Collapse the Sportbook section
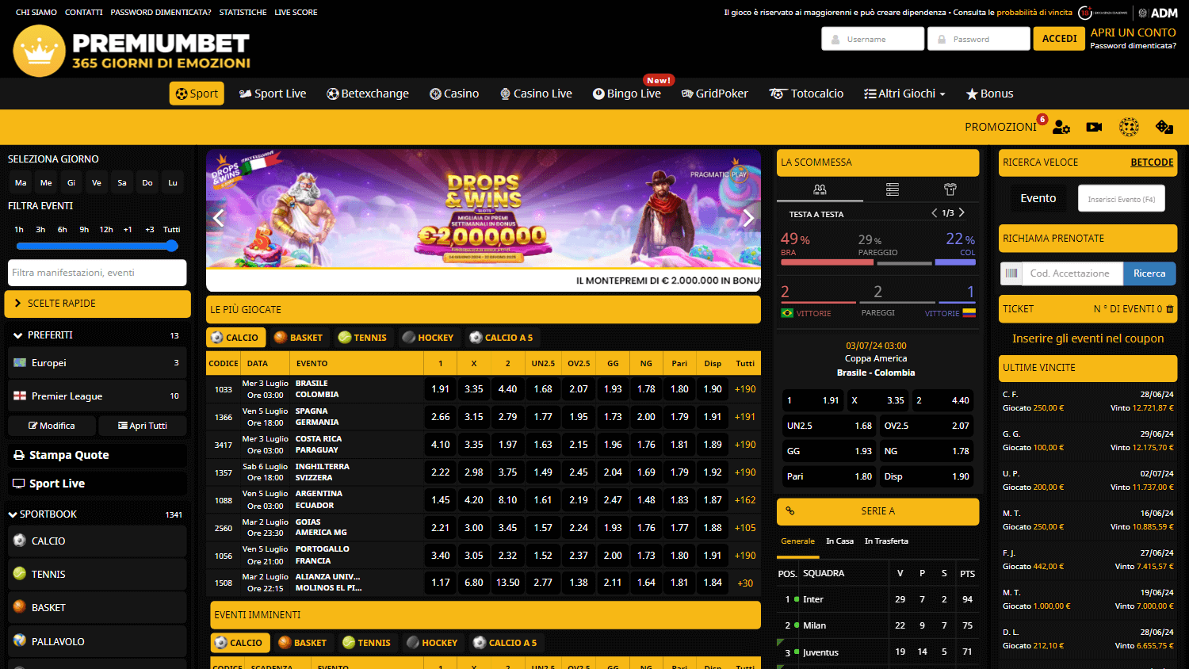1189x669 pixels. (x=97, y=514)
